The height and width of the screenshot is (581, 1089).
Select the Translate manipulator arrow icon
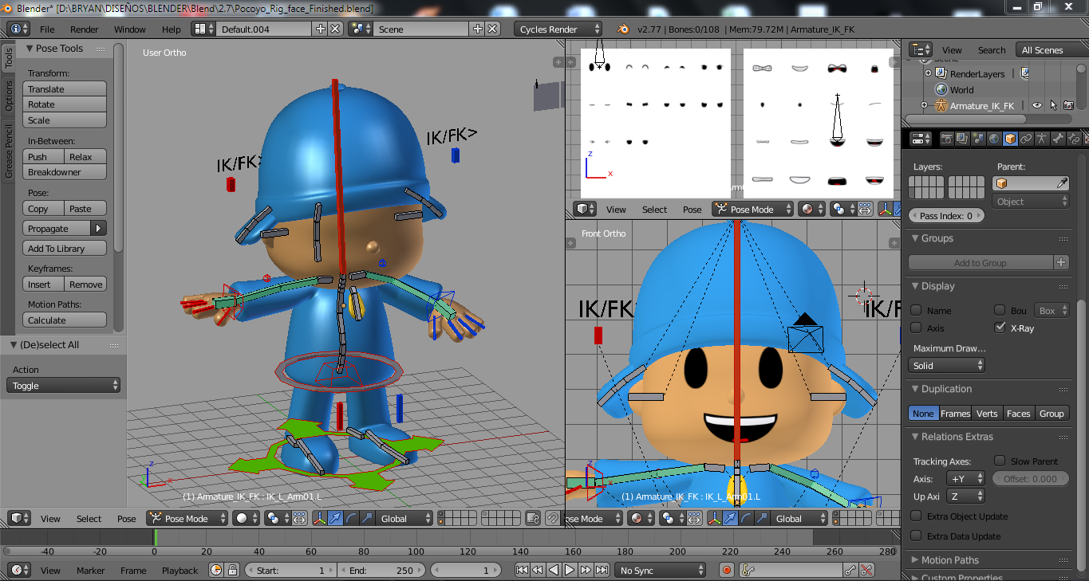[x=335, y=518]
